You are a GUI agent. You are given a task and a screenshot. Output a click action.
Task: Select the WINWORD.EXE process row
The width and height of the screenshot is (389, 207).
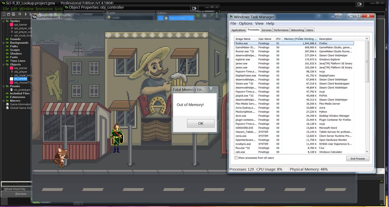(294, 128)
